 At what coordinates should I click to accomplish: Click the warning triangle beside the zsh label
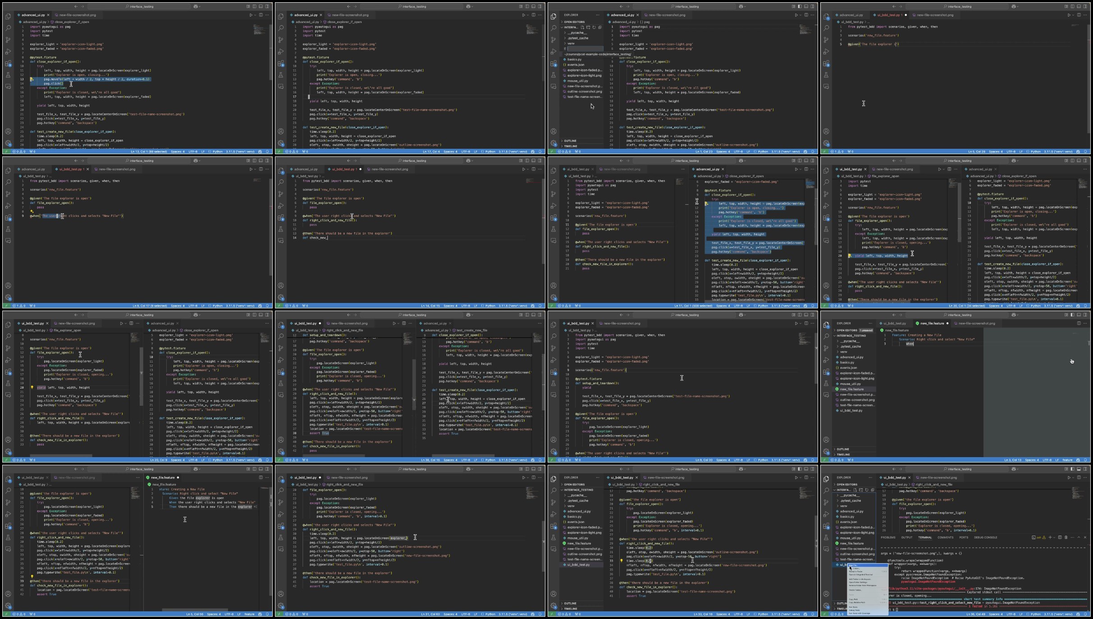pyautogui.click(x=1044, y=537)
